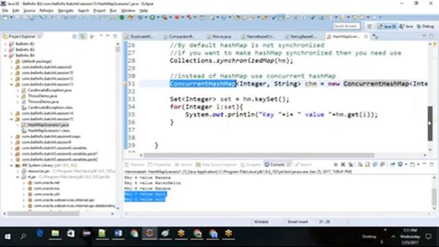Click the editor vertical scrollbar thumb
439x247 pixels.
(430, 123)
